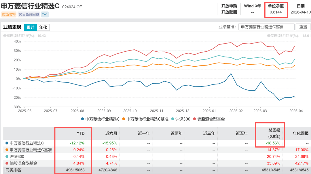Click blue dot beside 申万菱信行业精选C table row
The width and height of the screenshot is (311, 174).
click(7, 143)
